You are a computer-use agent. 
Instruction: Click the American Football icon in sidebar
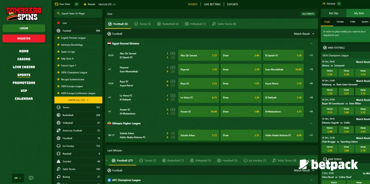[x=59, y=131]
